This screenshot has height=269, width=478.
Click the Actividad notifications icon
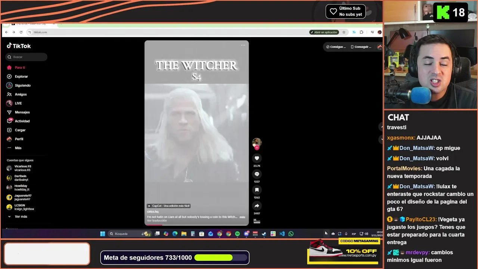coord(9,121)
